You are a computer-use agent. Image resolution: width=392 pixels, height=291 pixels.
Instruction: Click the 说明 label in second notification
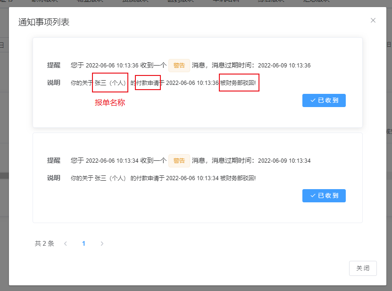[54, 178]
